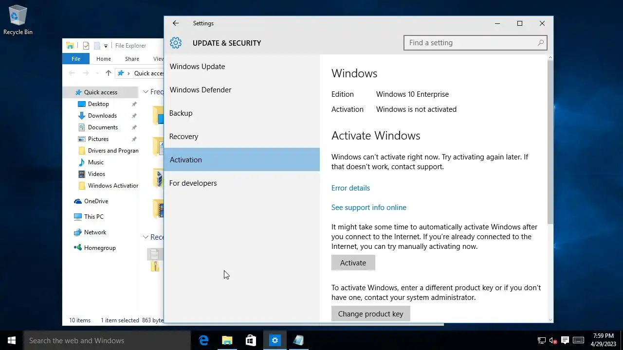Click the back arrow in File Explorer

click(72, 73)
